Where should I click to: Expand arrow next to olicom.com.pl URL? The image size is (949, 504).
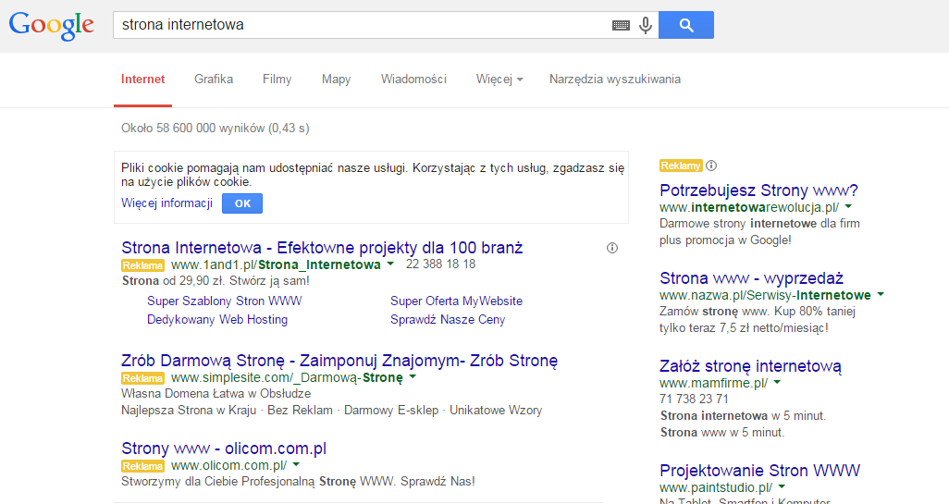tap(296, 465)
